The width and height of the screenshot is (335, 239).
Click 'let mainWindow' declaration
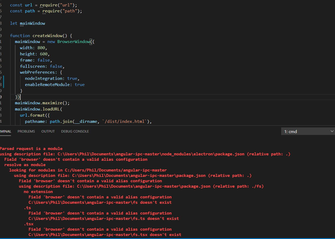[28, 23]
